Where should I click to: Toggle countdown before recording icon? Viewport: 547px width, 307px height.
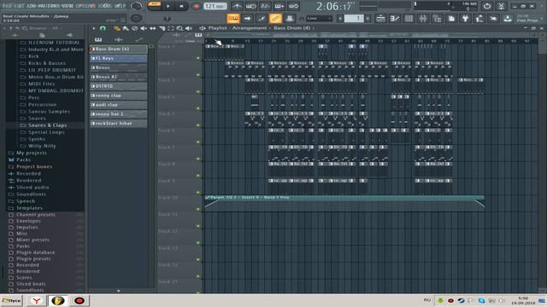(x=265, y=6)
